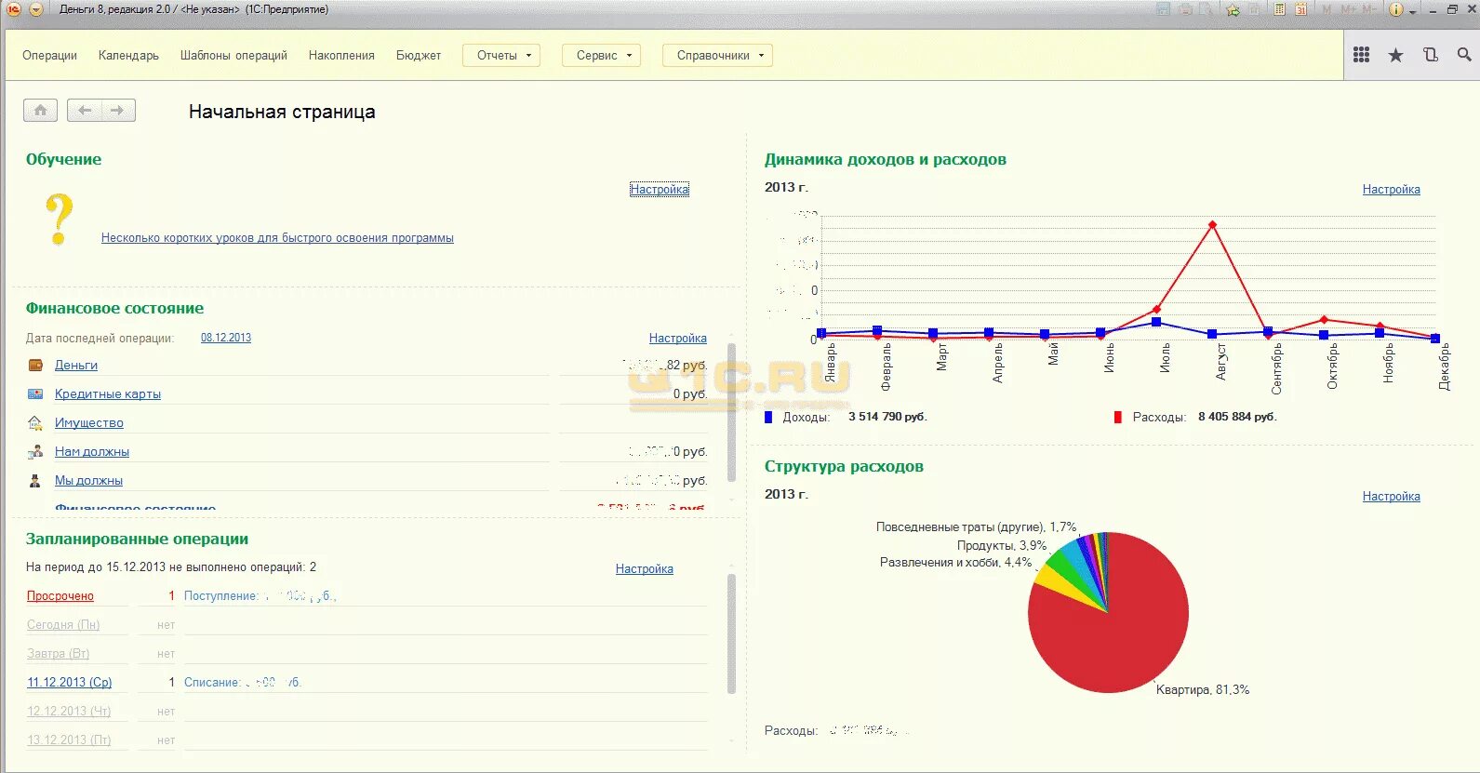Open the yellow Info about program icon

pyautogui.click(x=1395, y=9)
